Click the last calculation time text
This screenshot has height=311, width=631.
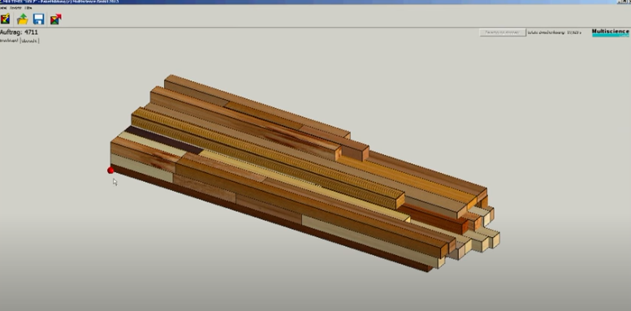coord(555,32)
